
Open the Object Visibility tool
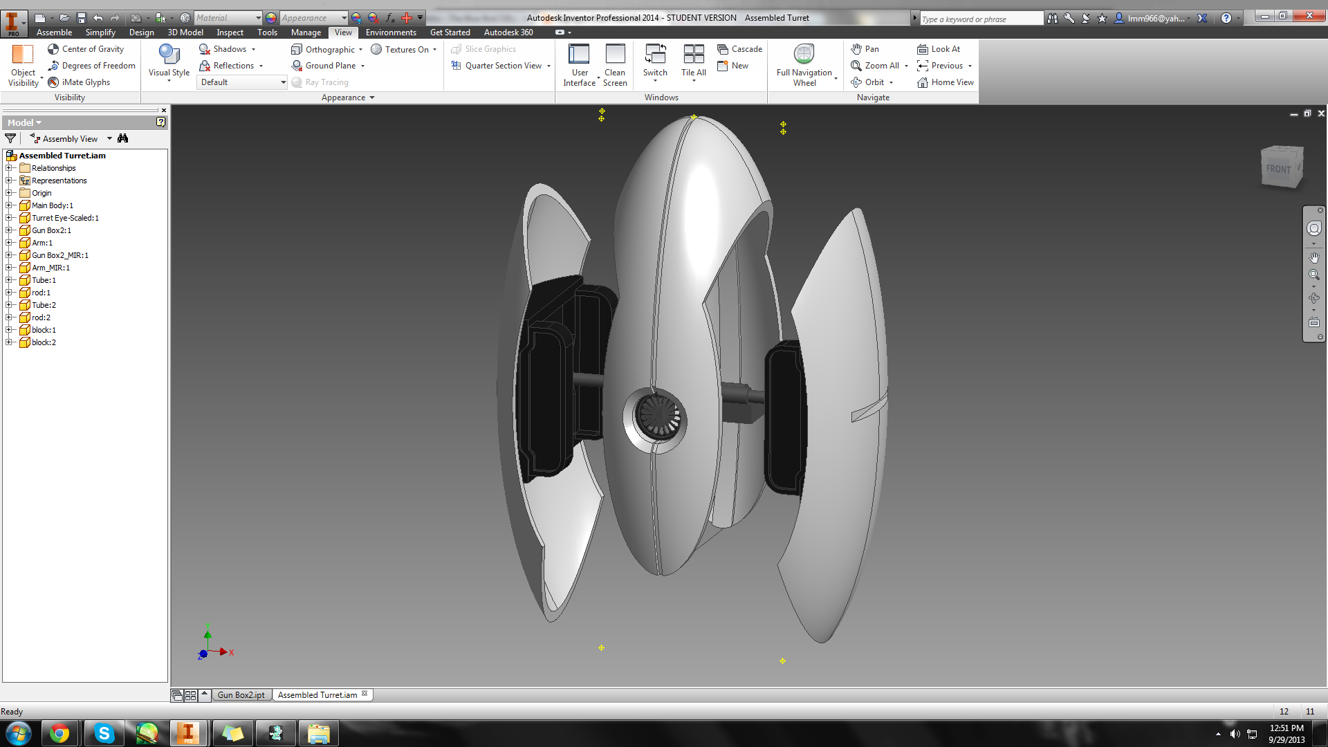click(x=23, y=65)
